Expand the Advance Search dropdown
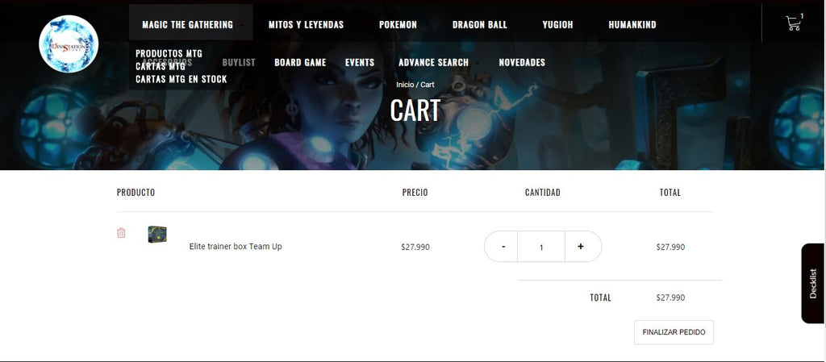The width and height of the screenshot is (826, 362). (x=433, y=62)
